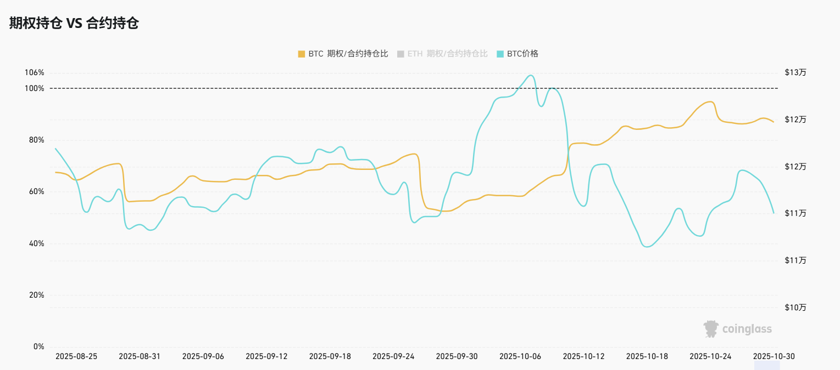Click the $13万 right axis label
840x370 pixels.
796,73
